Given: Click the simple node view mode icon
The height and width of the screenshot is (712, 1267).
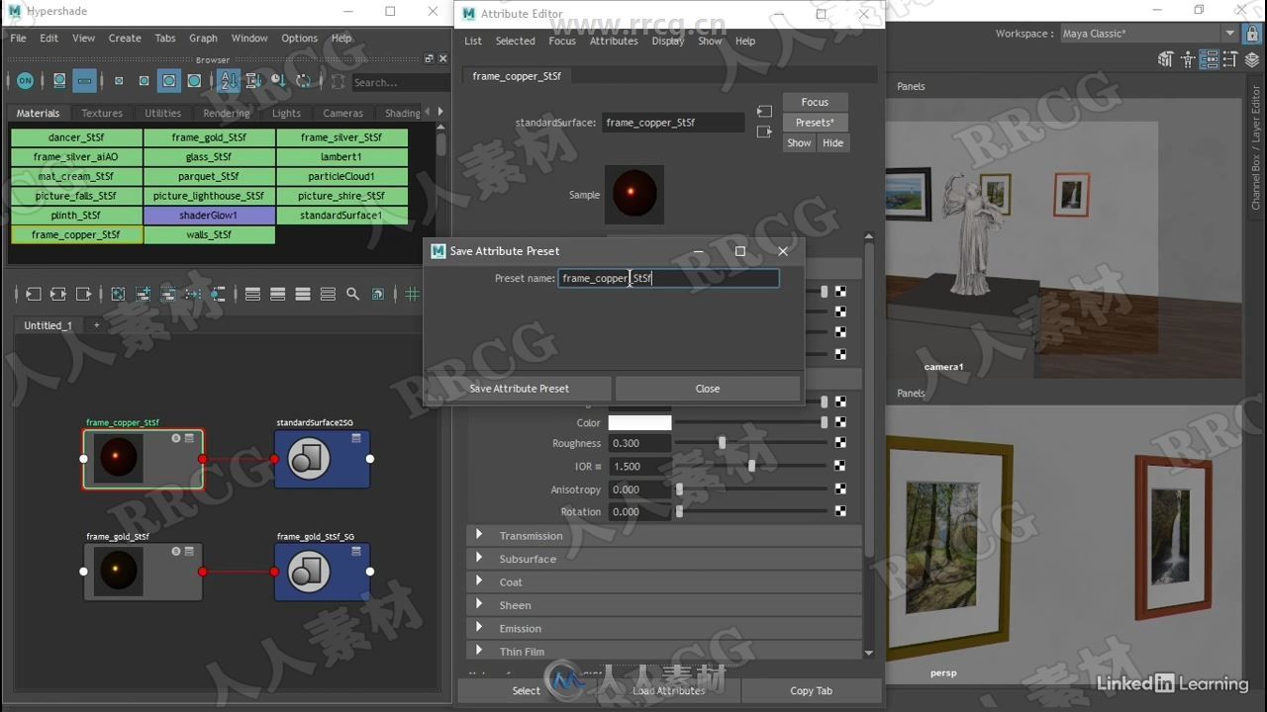Looking at the screenshot, I should [x=252, y=294].
